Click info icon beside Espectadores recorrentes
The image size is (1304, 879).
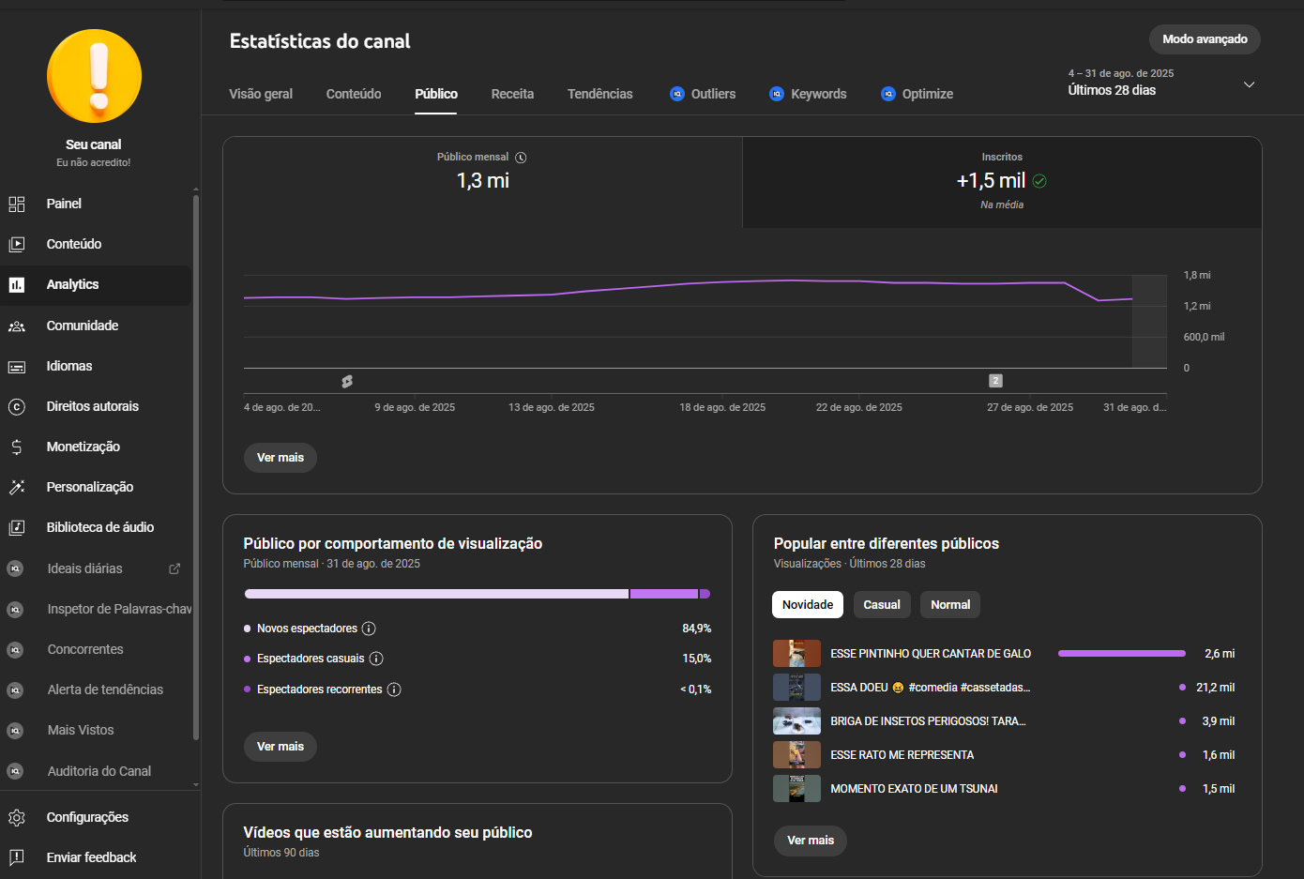point(394,690)
